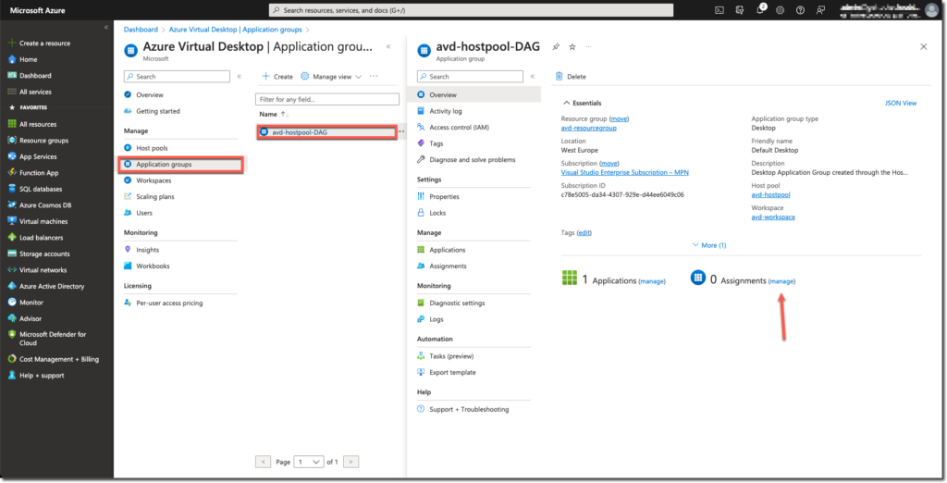The height and width of the screenshot is (483, 947).
Task: Collapse the Essentials section
Action: pos(583,103)
